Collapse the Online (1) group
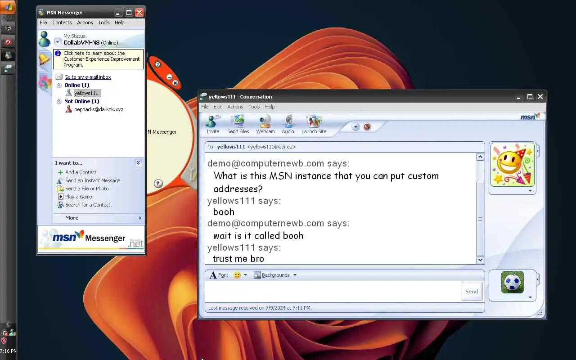The width and height of the screenshot is (576, 360). coord(59,85)
